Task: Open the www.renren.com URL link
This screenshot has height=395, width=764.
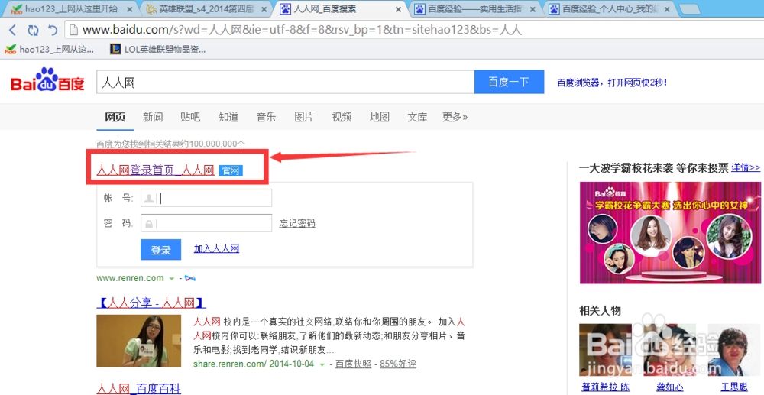Action: [130, 278]
